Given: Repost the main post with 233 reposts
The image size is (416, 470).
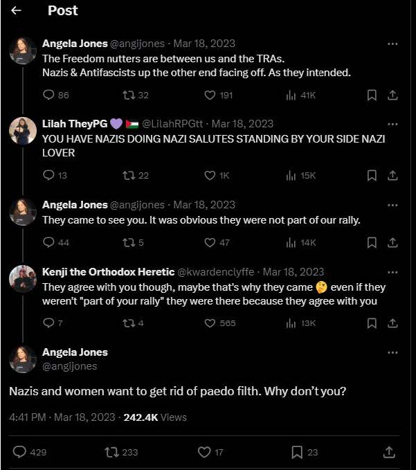Looking at the screenshot, I should 111,452.
